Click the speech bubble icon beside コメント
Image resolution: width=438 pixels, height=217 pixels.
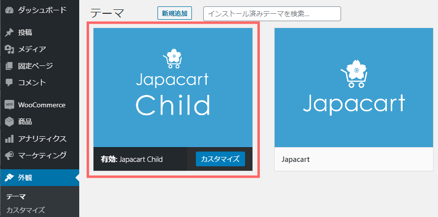(x=9, y=83)
